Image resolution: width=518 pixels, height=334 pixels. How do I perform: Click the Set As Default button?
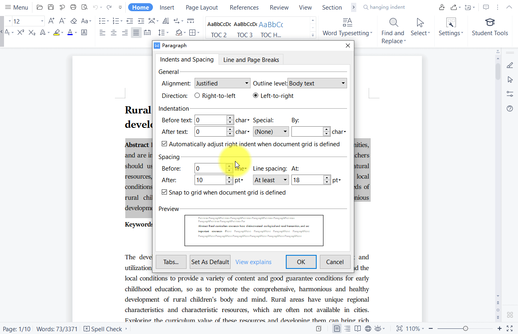point(210,262)
